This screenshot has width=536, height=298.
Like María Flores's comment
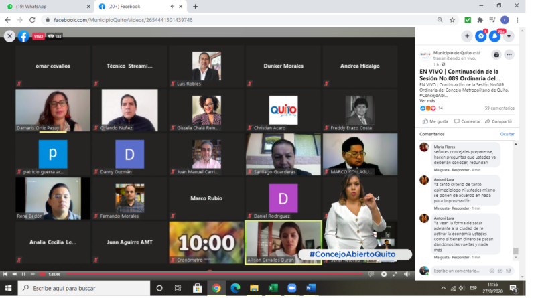[x=442, y=170]
